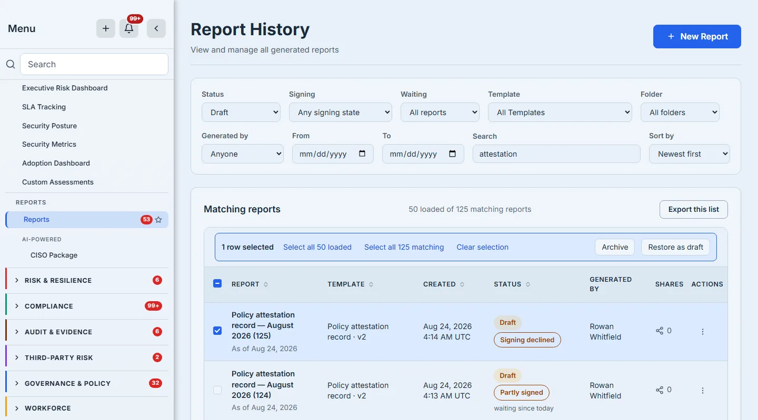Image resolution: width=758 pixels, height=420 pixels.
Task: Open the Folder dropdown showing All folders
Action: point(680,112)
